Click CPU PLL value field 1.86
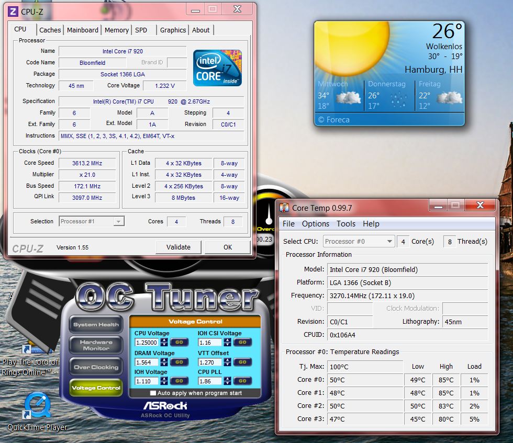The height and width of the screenshot is (443, 513). pyautogui.click(x=210, y=381)
